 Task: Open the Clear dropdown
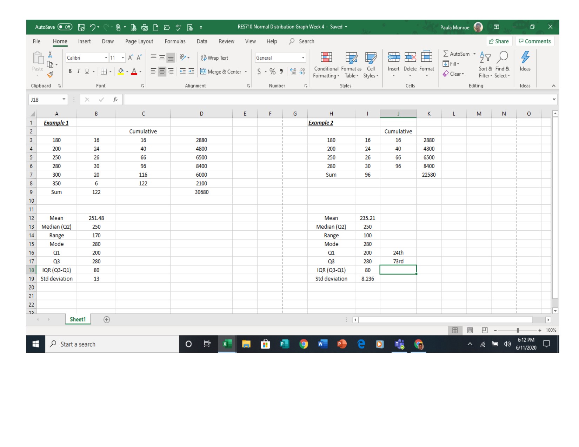coord(453,74)
